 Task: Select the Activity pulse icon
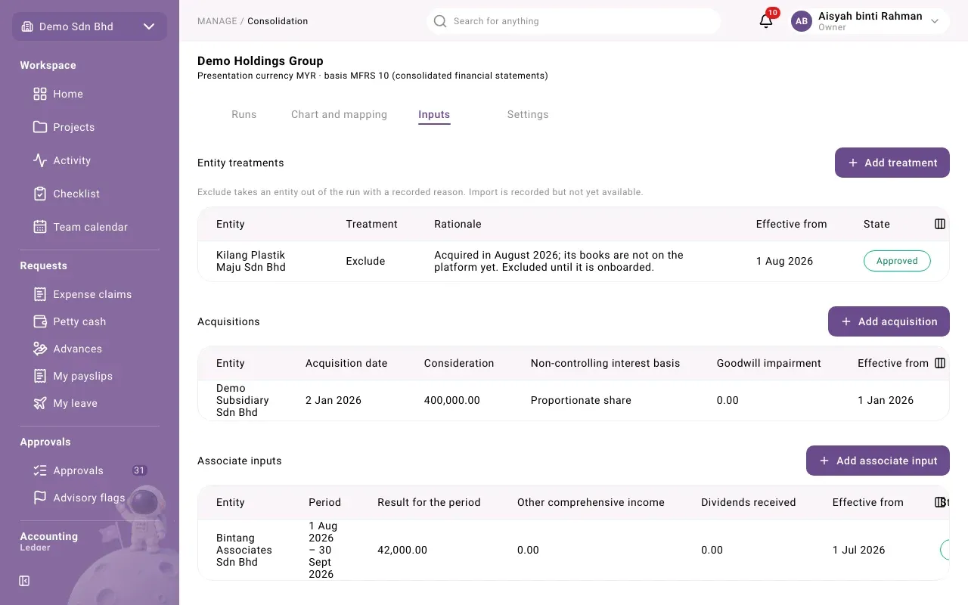click(x=40, y=160)
